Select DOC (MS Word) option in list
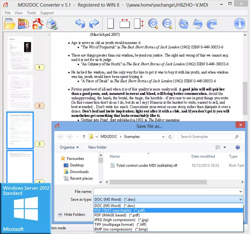Screen dimensions: 250x234 [x=168, y=206]
